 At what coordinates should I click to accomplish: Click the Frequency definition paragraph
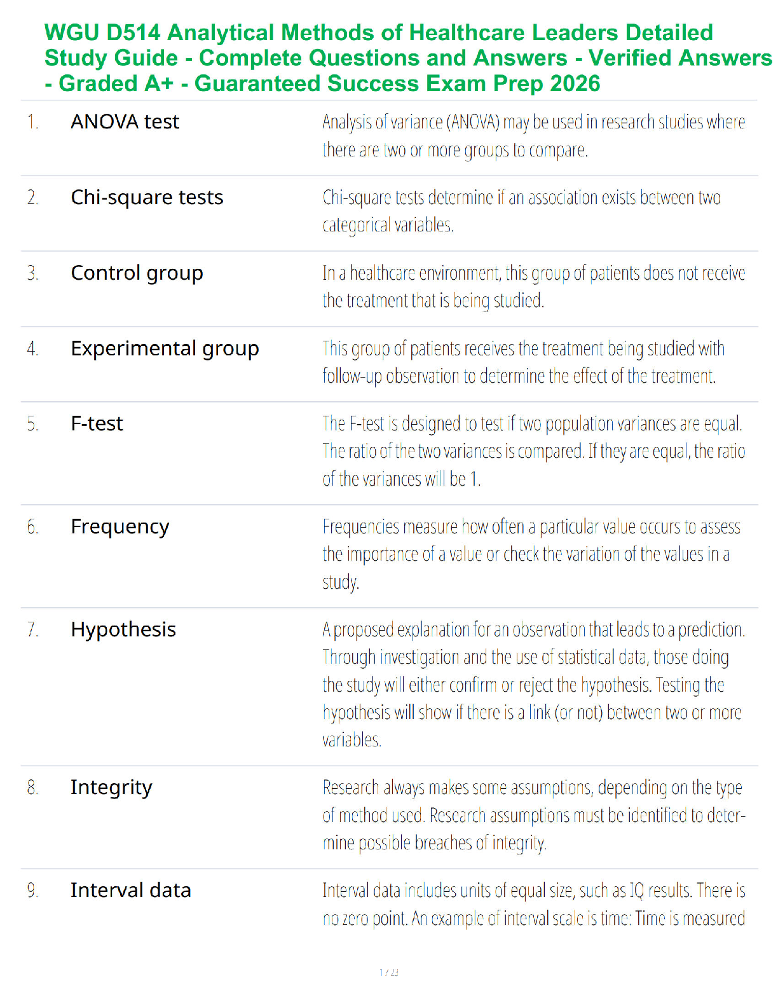pyautogui.click(x=531, y=554)
